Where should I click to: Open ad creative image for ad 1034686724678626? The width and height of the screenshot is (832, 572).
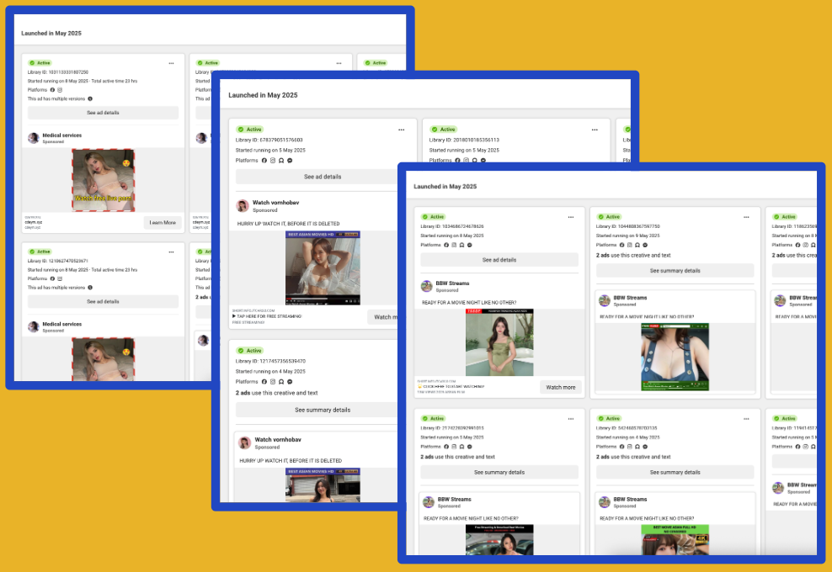click(499, 342)
